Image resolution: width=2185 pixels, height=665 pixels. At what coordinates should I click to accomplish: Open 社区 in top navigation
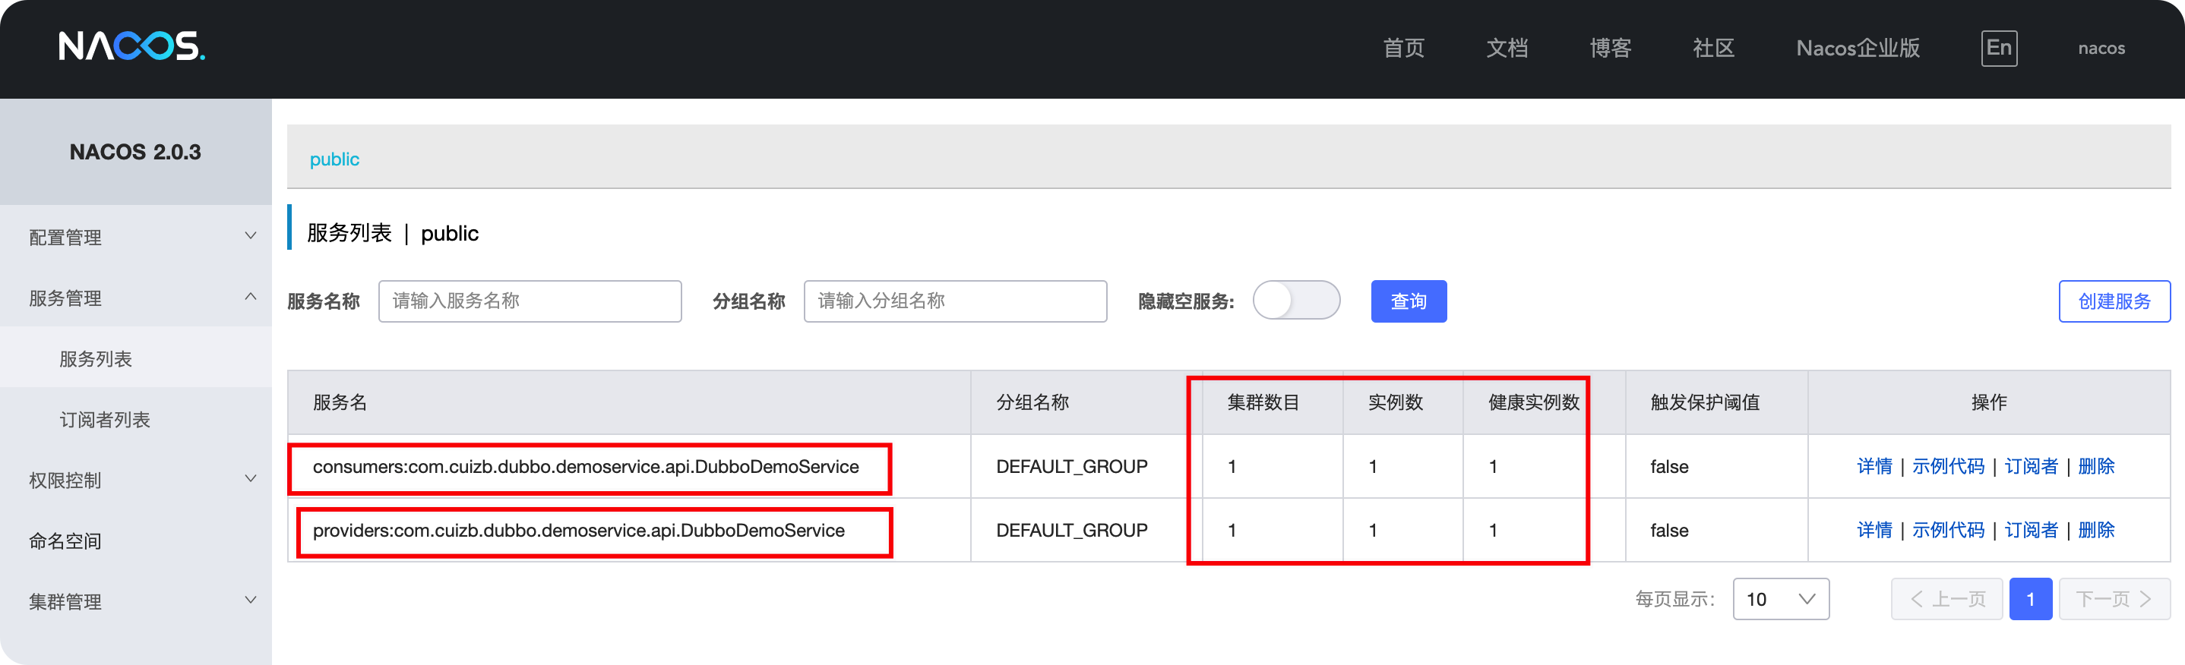[x=1713, y=49]
